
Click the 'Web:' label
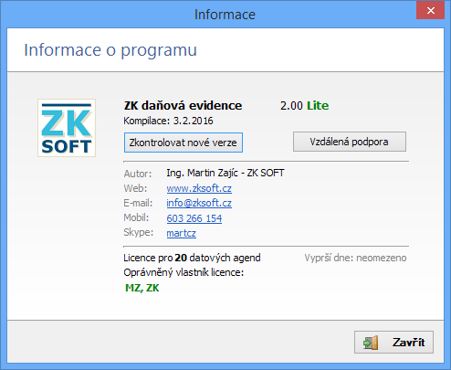(135, 188)
